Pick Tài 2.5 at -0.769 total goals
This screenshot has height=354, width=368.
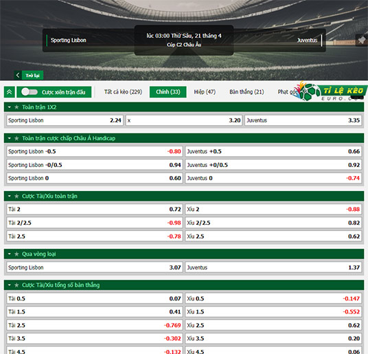95,325
